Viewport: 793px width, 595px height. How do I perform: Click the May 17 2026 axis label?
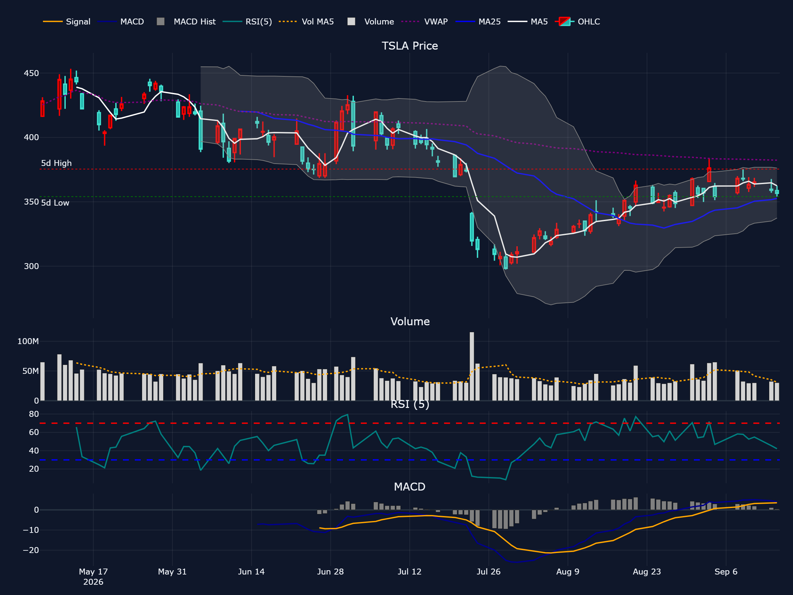click(93, 577)
